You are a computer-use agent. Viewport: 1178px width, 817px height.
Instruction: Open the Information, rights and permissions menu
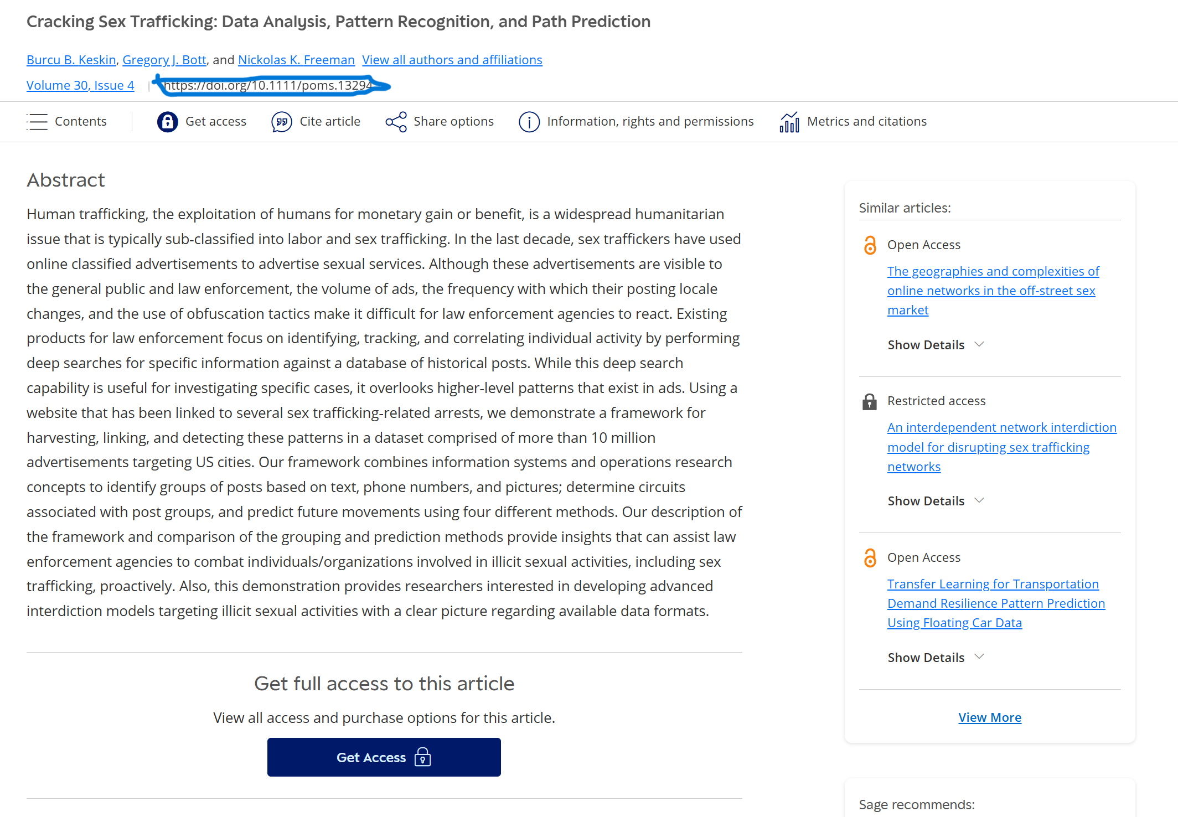pyautogui.click(x=650, y=122)
